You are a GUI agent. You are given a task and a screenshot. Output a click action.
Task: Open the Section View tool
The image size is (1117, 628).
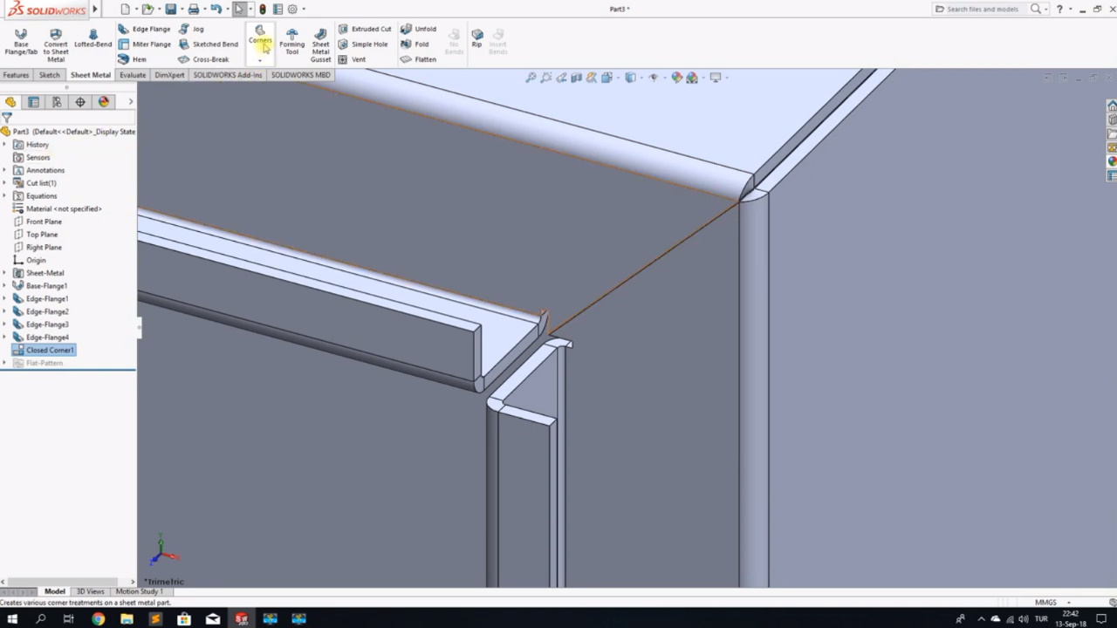[576, 77]
